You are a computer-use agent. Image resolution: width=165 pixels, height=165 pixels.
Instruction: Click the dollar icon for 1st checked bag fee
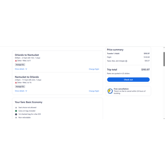click(x=16, y=114)
